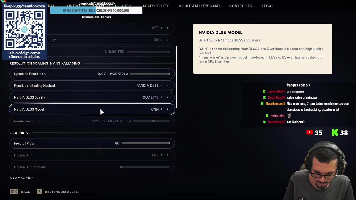Click the NVIDIA DLSS value text
This screenshot has height=200, width=356.
coord(147,86)
